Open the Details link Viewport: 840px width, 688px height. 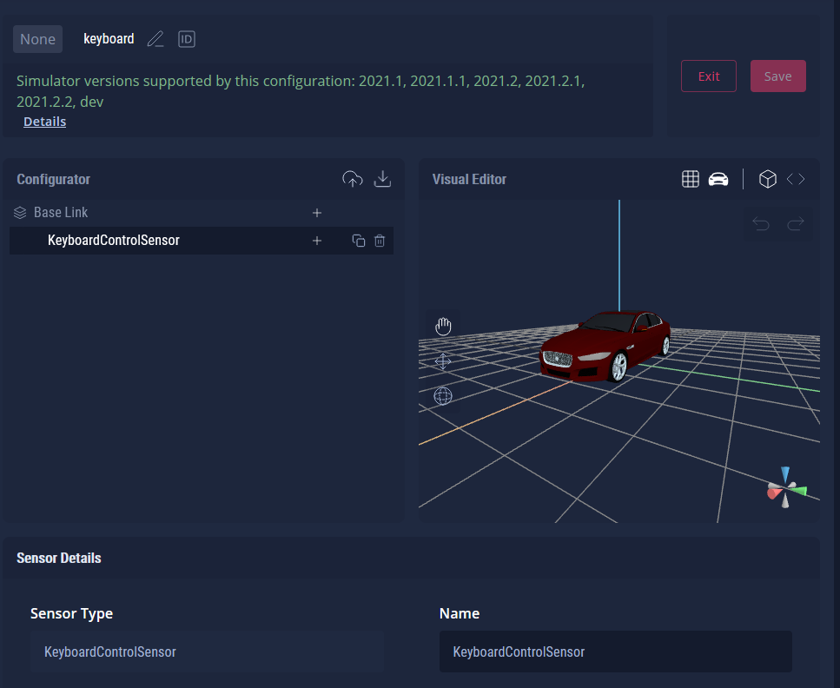pyautogui.click(x=45, y=122)
